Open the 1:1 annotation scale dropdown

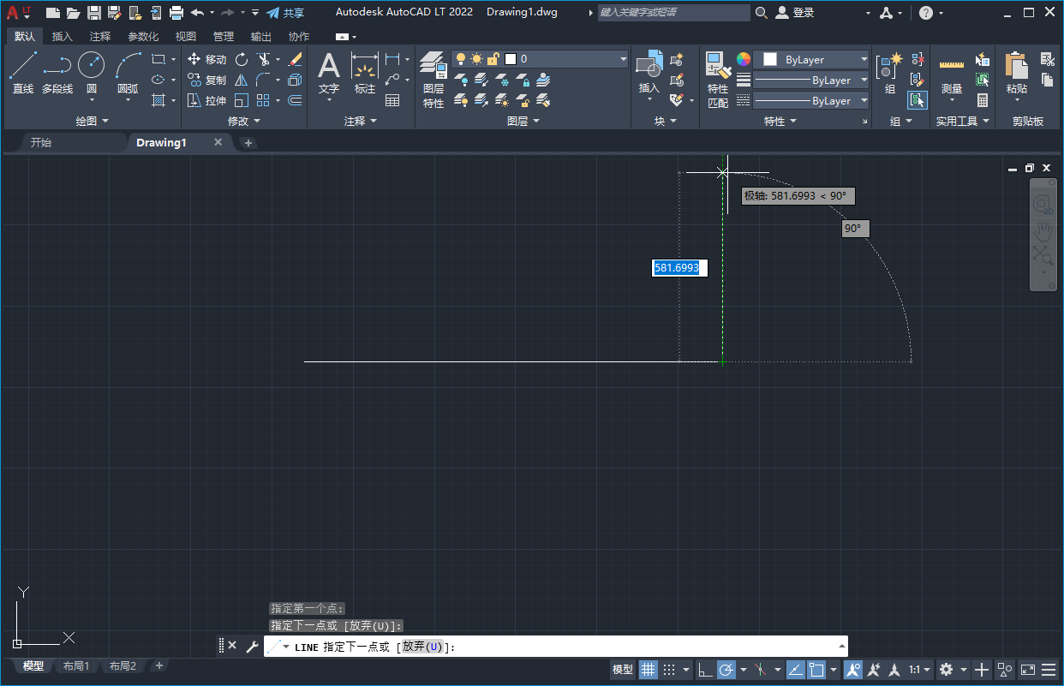click(927, 670)
